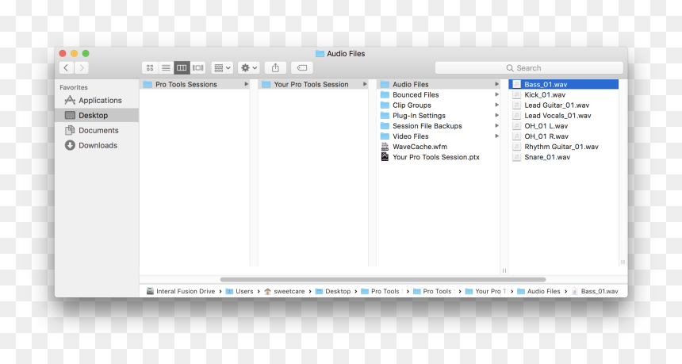Click the column resize handle beside Audio Files column
The height and width of the screenshot is (364, 682).
[504, 270]
